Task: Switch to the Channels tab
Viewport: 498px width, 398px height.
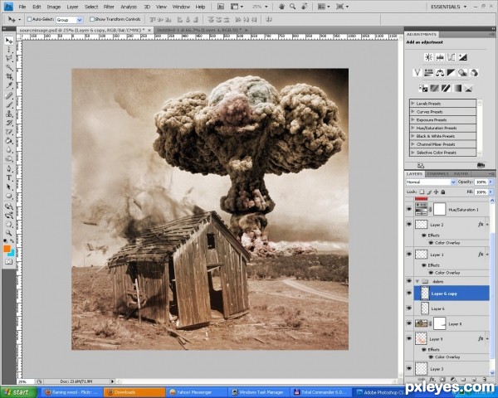Action: pyautogui.click(x=437, y=173)
